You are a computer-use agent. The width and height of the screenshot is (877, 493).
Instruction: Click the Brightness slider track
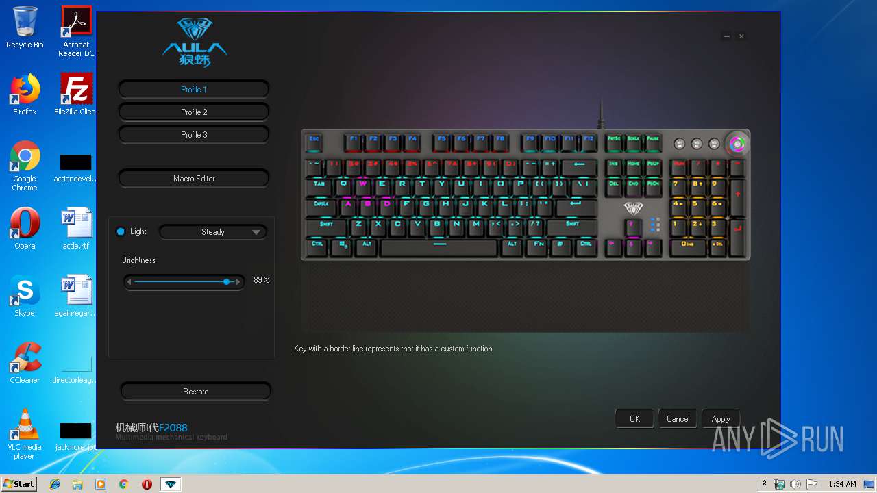tap(183, 281)
